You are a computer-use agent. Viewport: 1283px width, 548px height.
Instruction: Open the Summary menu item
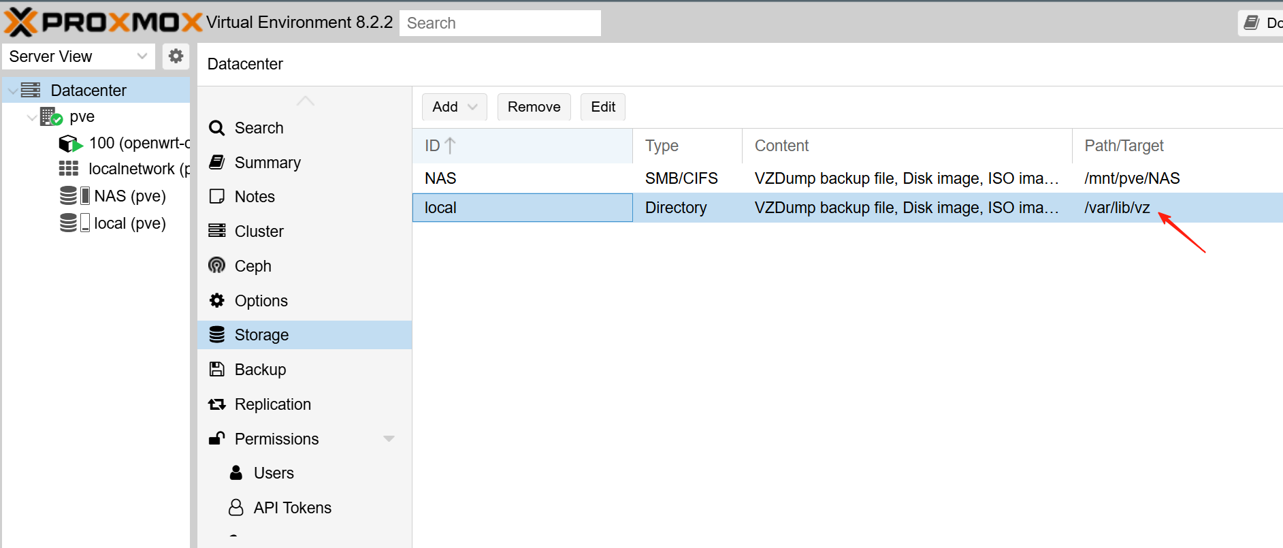(267, 162)
